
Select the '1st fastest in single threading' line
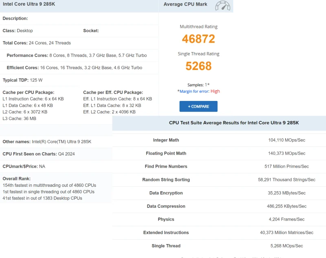(x=48, y=192)
